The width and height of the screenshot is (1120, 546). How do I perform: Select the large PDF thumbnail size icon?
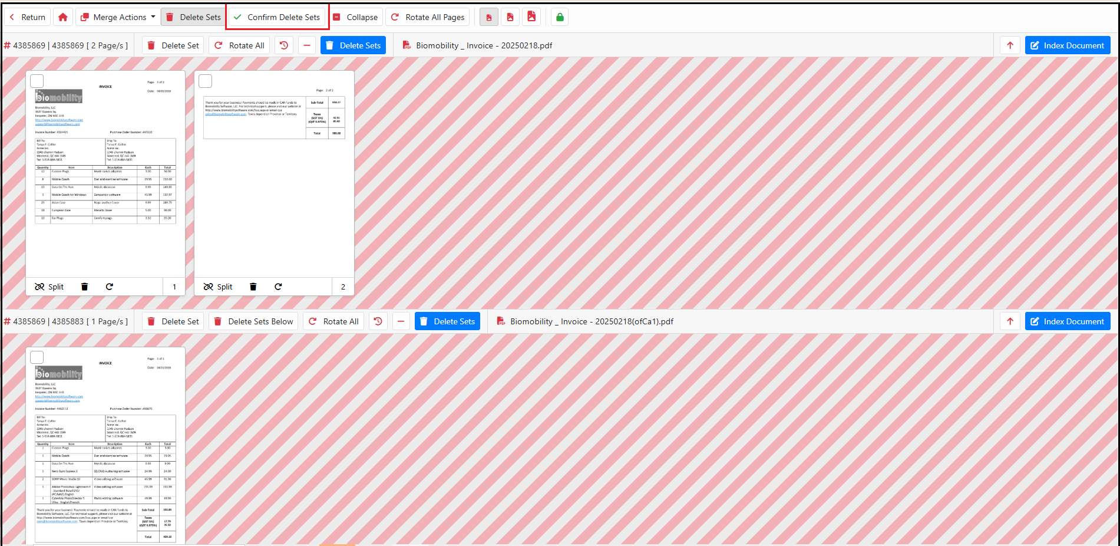tap(531, 17)
